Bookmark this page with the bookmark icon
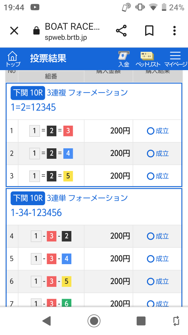This screenshot has height=335, width=188. coord(149,31)
